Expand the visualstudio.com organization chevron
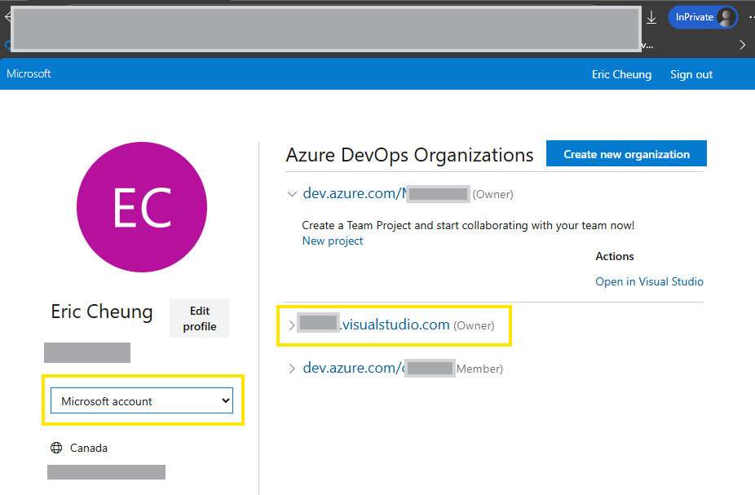Viewport: 755px width, 495px height. (x=291, y=325)
